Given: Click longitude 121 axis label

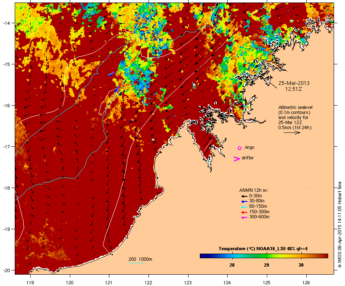Looking at the screenshot, I should tap(109, 283).
